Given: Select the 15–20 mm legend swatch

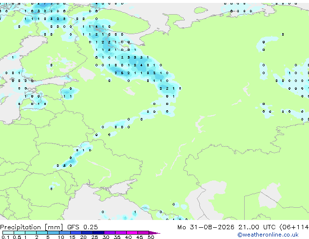Looking at the screenshot, I should [76, 233].
